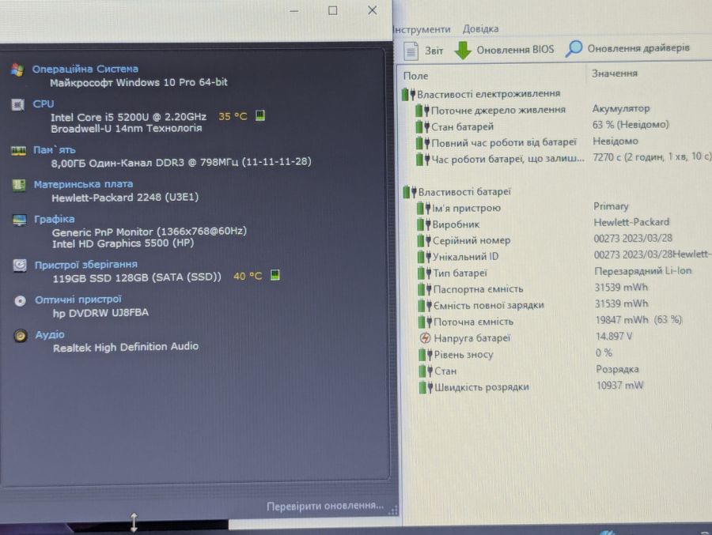
Task: Select the 40 °C SSD temperature value
Action: click(248, 276)
